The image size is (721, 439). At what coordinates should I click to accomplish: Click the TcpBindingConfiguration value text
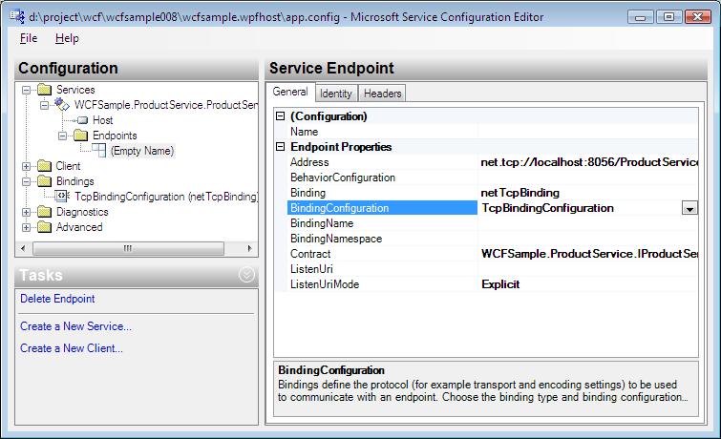pos(547,208)
